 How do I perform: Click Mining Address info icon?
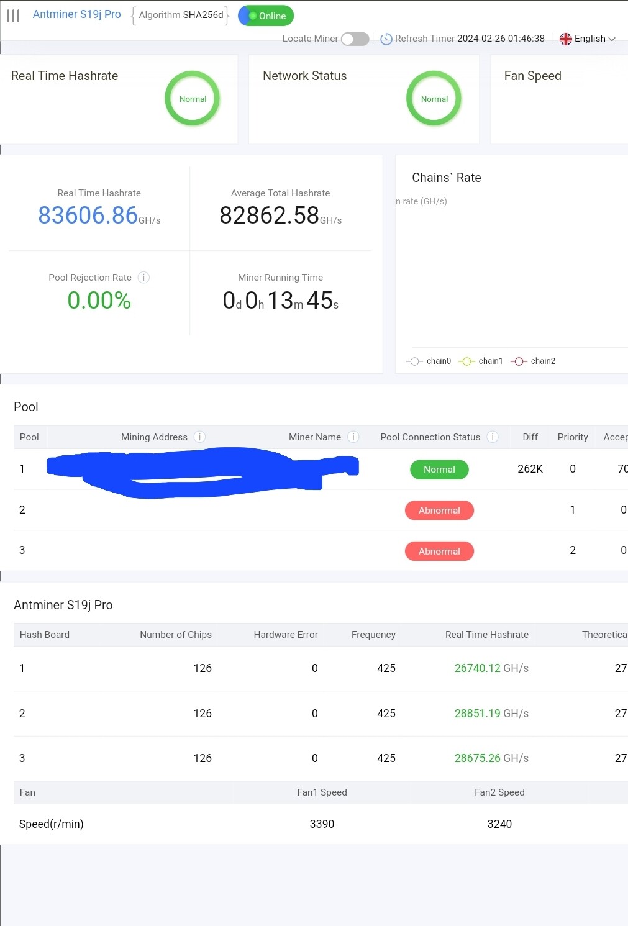(x=199, y=437)
